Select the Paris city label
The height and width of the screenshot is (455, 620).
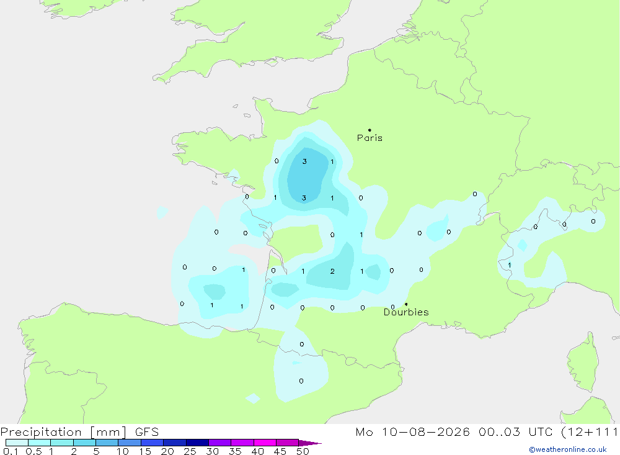click(370, 138)
